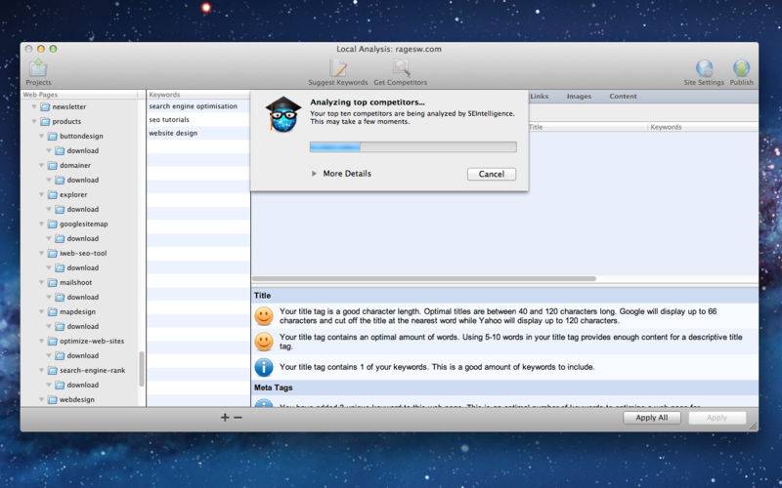Viewport: 782px width, 488px height.
Task: Click the Web Pages column header
Action: [x=80, y=95]
